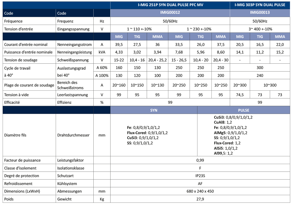Select the input power value "15,2"
The width and height of the screenshot is (294, 206).
[x=280, y=52]
